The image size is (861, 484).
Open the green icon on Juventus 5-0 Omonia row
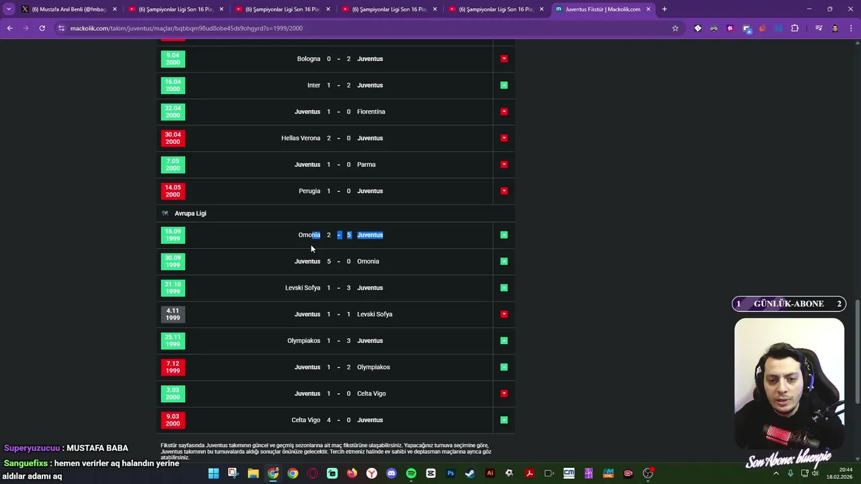tap(504, 261)
